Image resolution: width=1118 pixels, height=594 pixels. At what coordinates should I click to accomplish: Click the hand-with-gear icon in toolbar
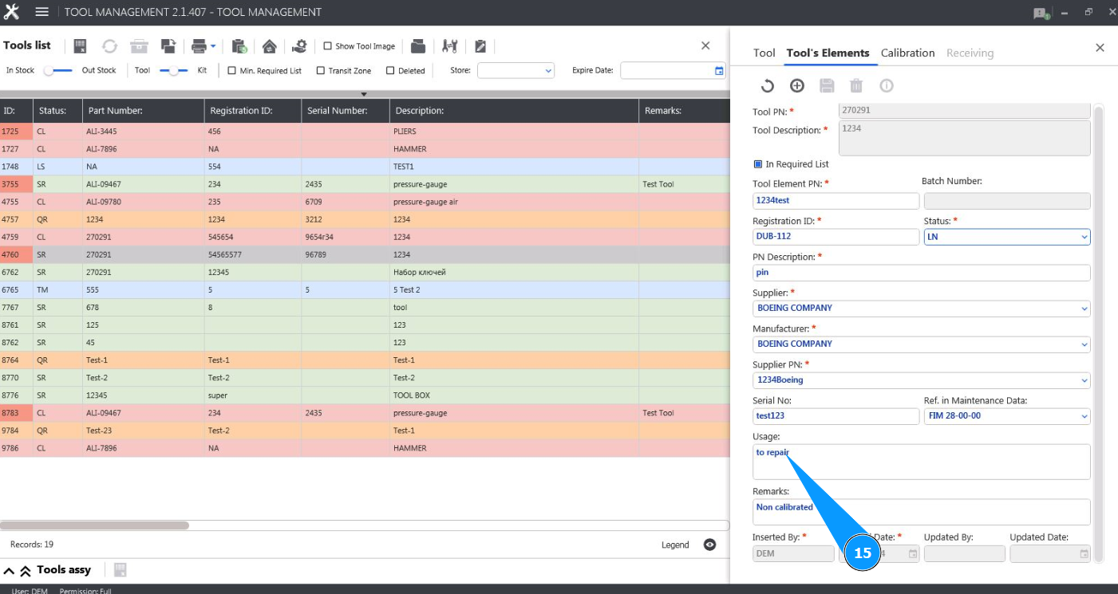(299, 46)
